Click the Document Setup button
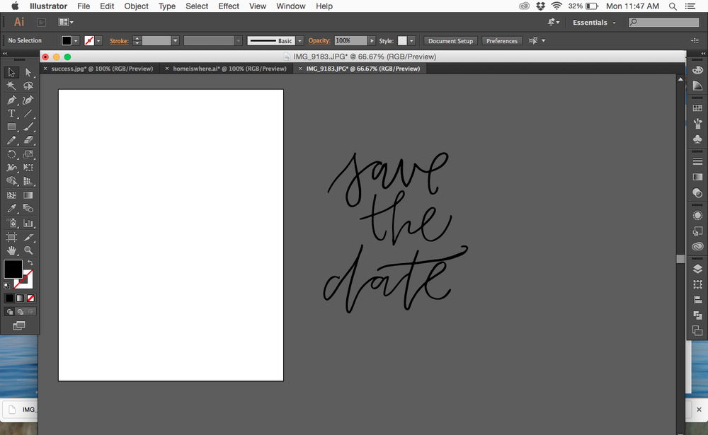The width and height of the screenshot is (708, 435). [x=450, y=40]
